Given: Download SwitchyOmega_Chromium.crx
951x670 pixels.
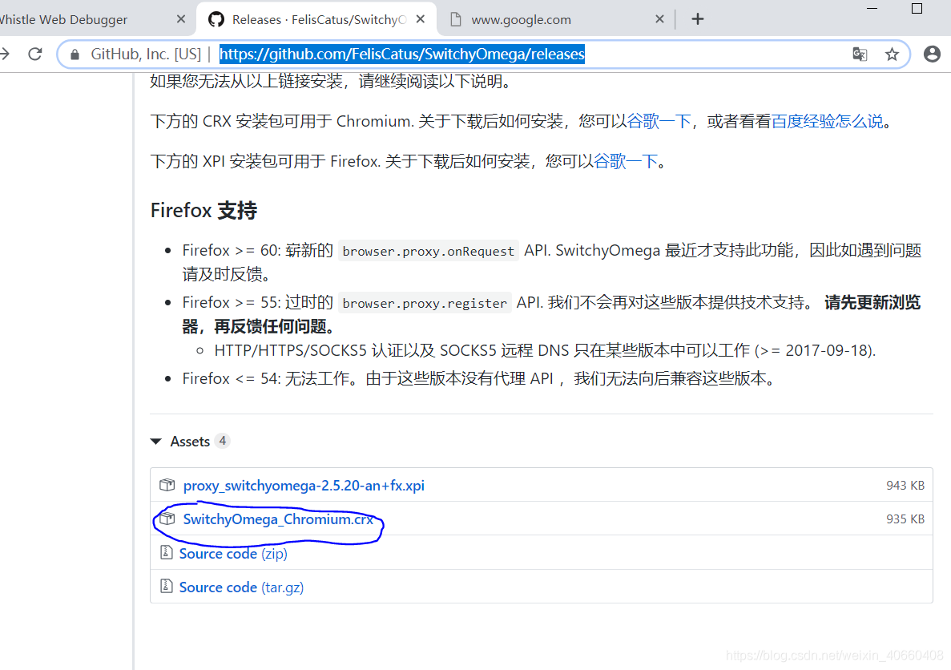Looking at the screenshot, I should 278,519.
